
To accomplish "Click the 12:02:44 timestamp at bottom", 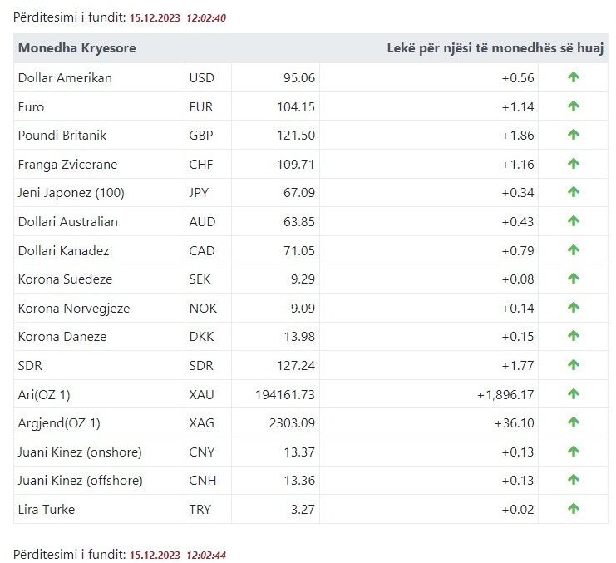I will pos(207,555).
